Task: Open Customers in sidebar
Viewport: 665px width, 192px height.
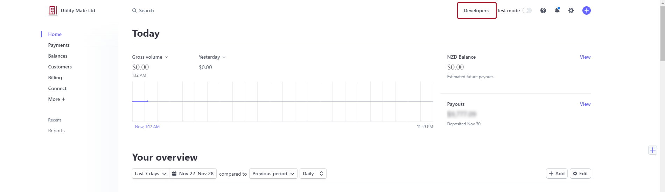Action: (x=60, y=67)
